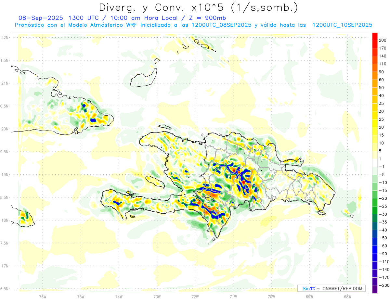The width and height of the screenshot is (390, 301).
Task: Select the white colorbar segment between 1 and -1
Action: [375, 163]
